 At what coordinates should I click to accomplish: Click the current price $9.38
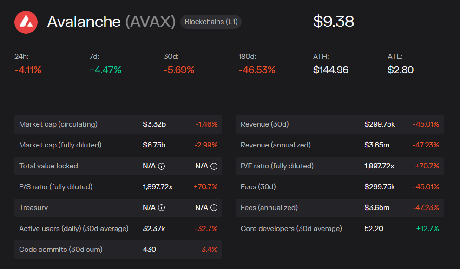click(334, 21)
